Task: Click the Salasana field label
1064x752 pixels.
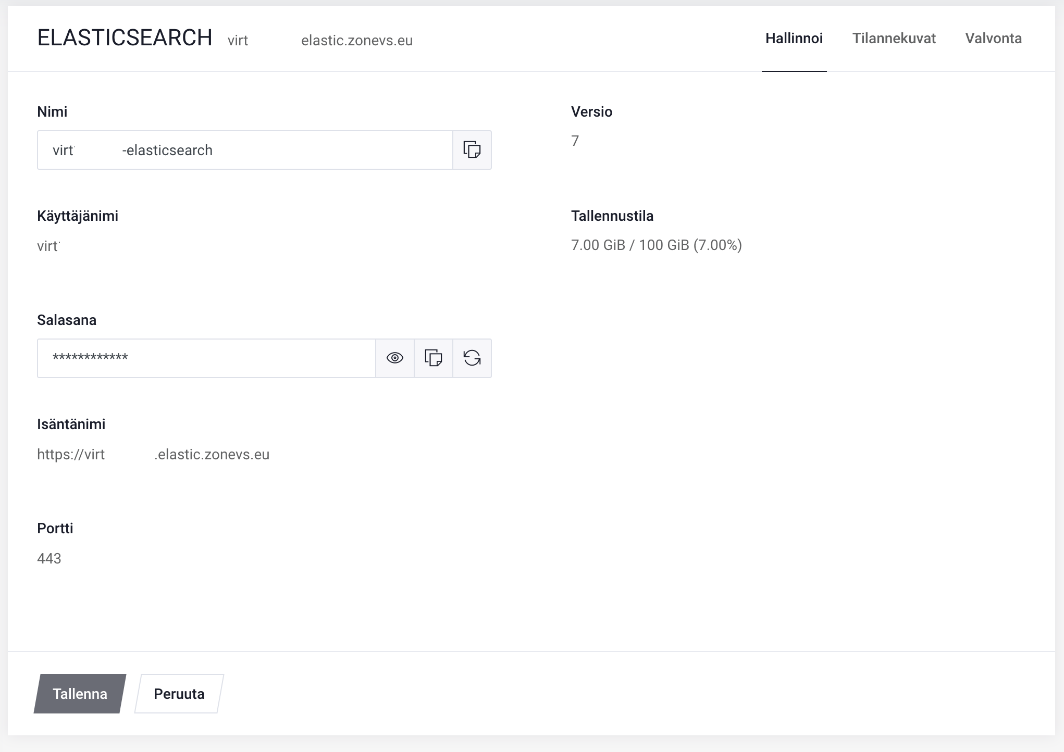Action: click(67, 320)
